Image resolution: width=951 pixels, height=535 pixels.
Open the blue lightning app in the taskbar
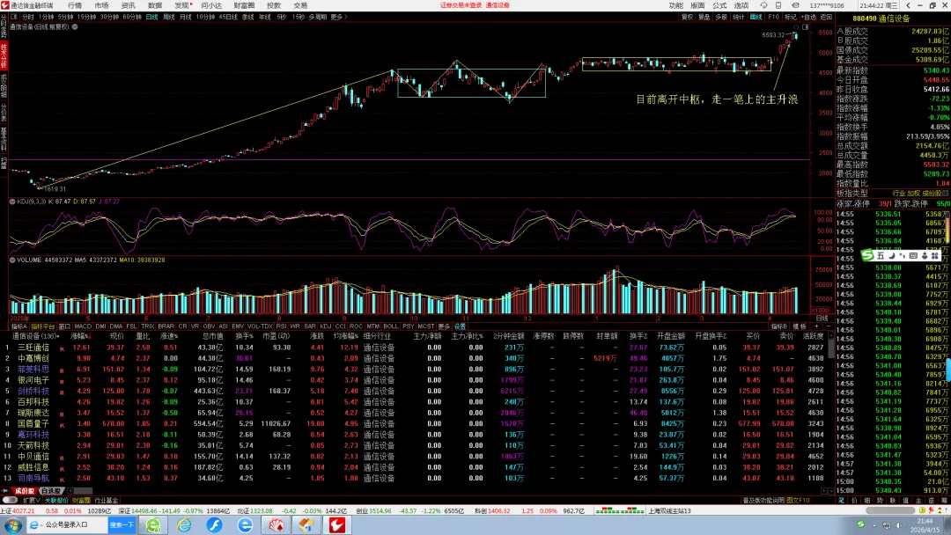tap(214, 524)
